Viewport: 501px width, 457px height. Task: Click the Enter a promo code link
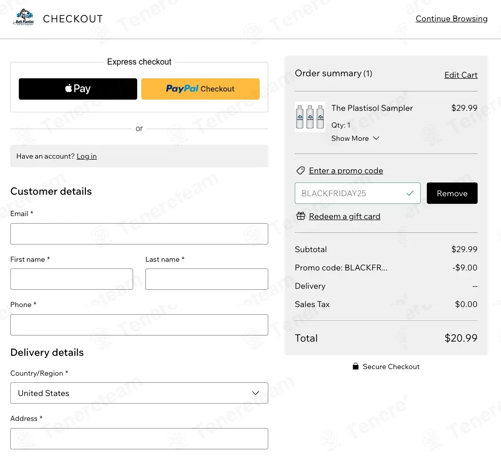pyautogui.click(x=346, y=171)
